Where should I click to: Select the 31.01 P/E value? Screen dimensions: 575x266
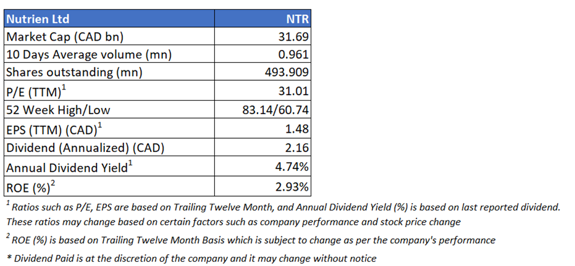point(294,91)
